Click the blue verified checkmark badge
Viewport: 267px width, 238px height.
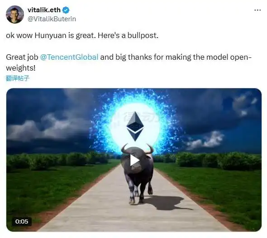66,10
